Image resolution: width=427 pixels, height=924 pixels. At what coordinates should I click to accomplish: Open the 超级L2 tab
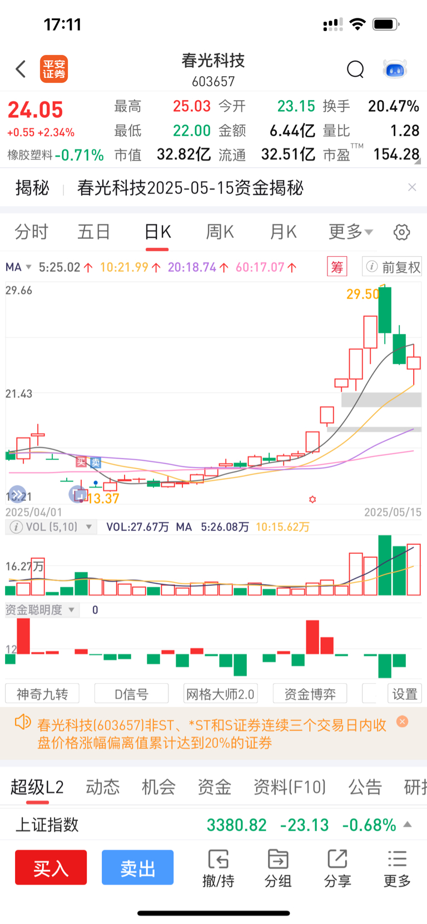pyautogui.click(x=37, y=787)
